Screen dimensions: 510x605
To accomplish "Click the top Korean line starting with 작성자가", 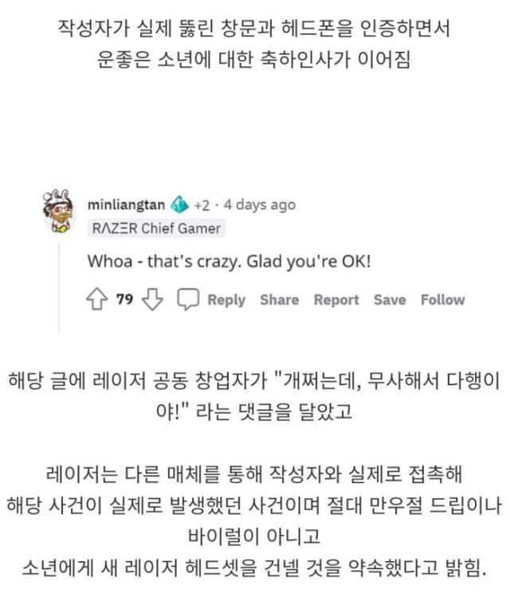I will (x=254, y=29).
